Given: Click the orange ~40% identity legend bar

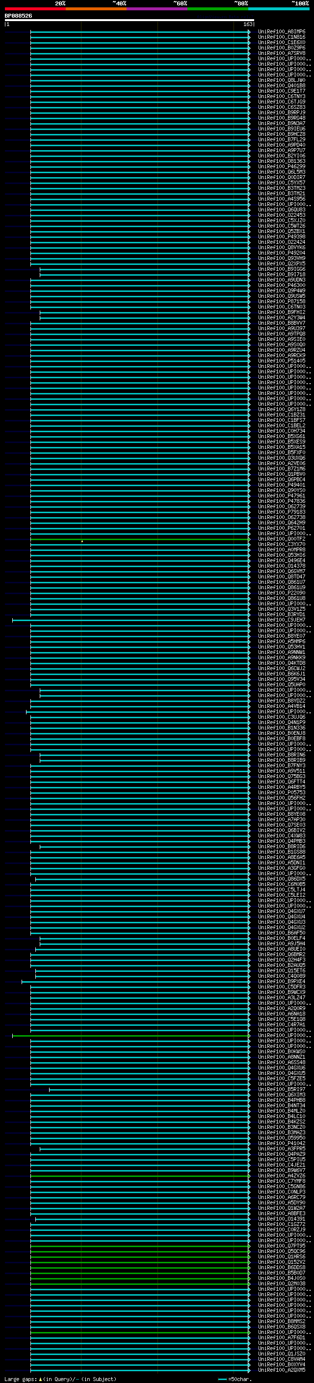Looking at the screenshot, I should (96, 9).
